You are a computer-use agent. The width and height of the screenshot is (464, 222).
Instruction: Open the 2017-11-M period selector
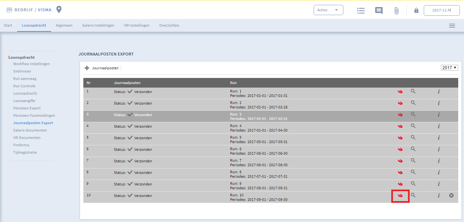[x=441, y=10]
